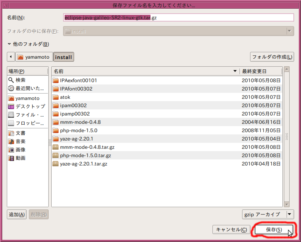Click the IPAfont00302 folder icon
The height and width of the screenshot is (242, 301).
point(55,89)
